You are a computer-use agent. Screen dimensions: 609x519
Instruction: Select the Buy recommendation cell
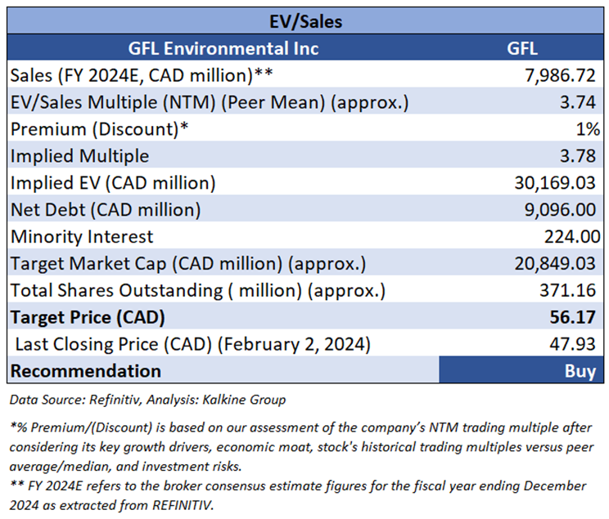pyautogui.click(x=521, y=370)
